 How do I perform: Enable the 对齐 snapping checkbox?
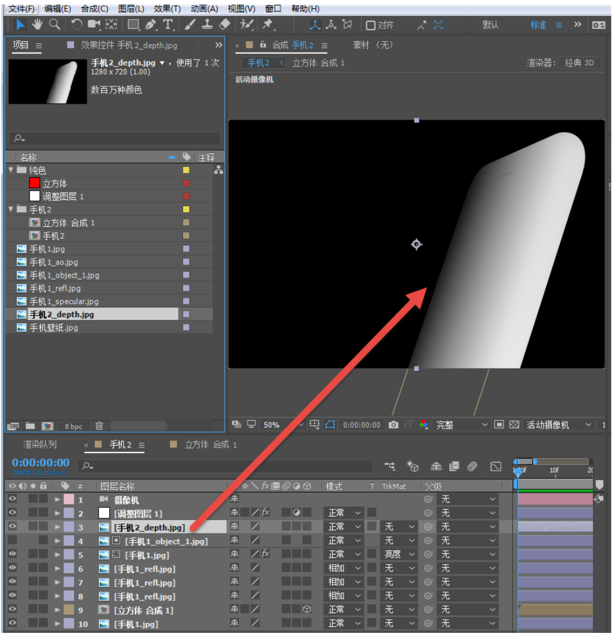371,26
